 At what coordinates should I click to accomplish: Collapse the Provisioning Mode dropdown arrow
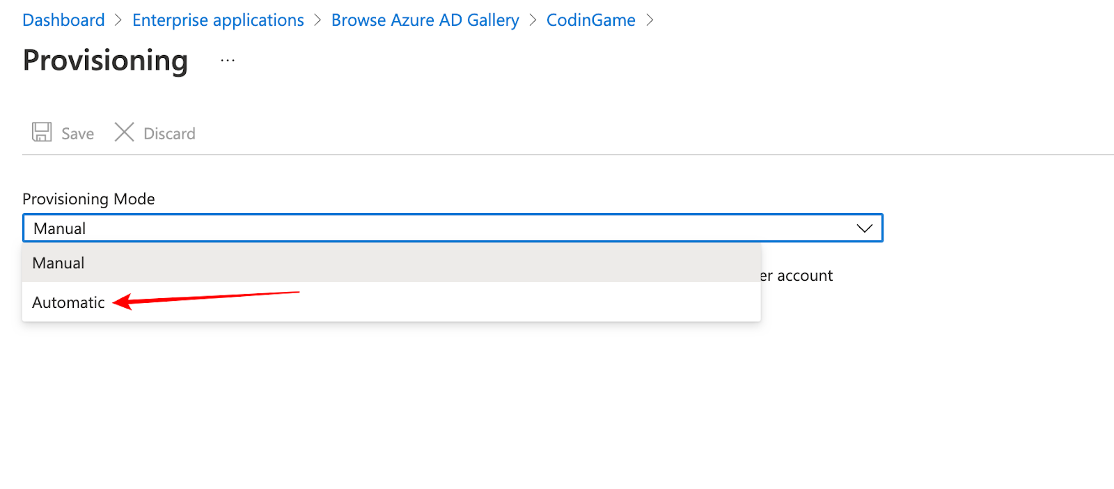click(x=864, y=228)
